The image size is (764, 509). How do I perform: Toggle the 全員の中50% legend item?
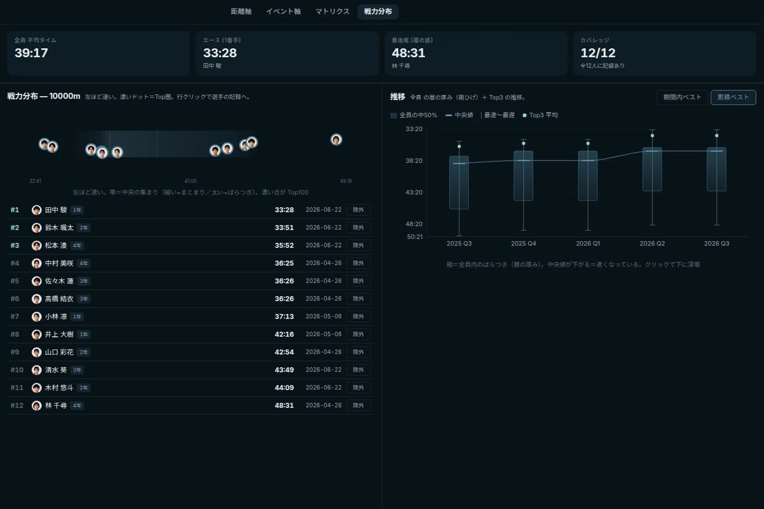[x=414, y=115]
